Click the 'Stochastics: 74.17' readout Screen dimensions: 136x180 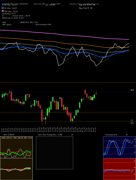(x=9, y=14)
